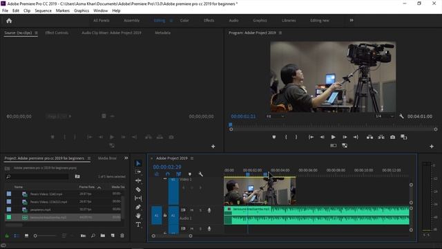442x249 pixels.
Task: Select the Track Select Forward tool
Action: click(138, 172)
